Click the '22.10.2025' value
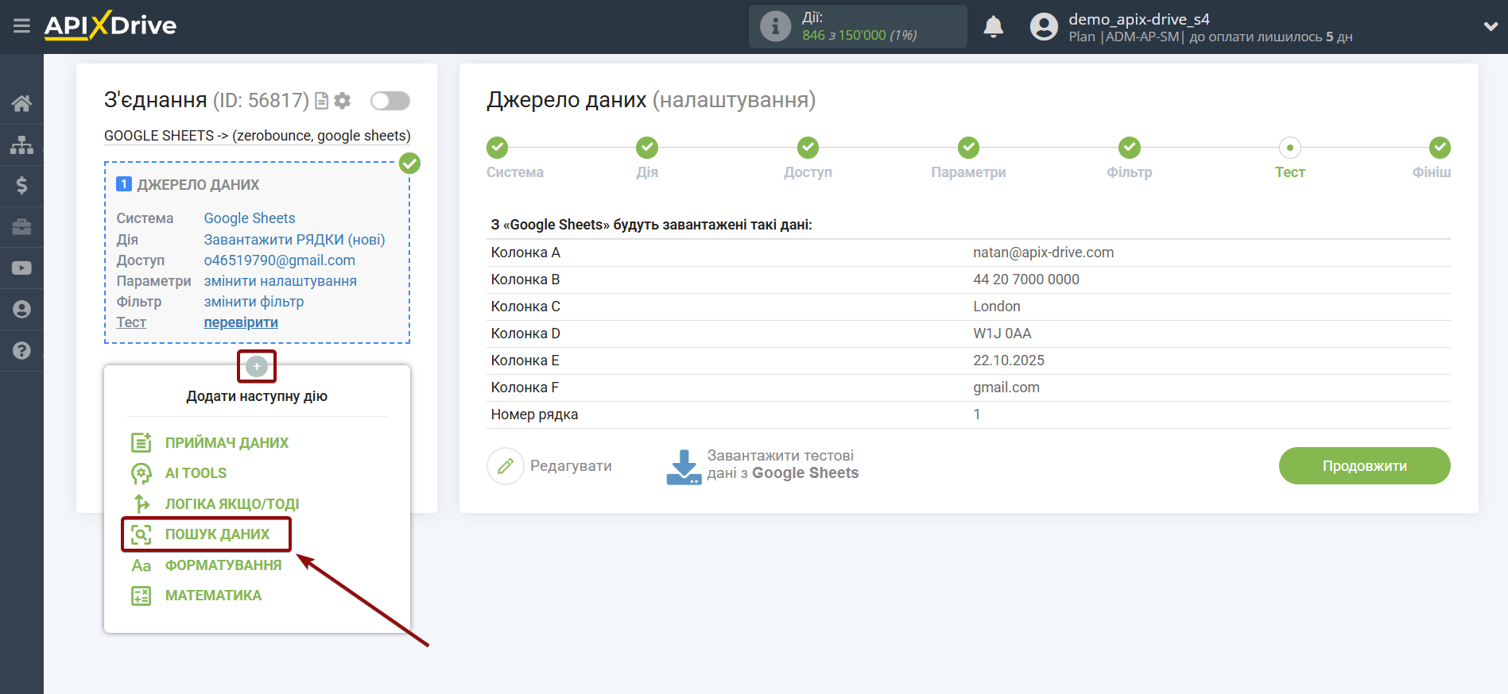Image resolution: width=1508 pixels, height=694 pixels. coord(1008,360)
